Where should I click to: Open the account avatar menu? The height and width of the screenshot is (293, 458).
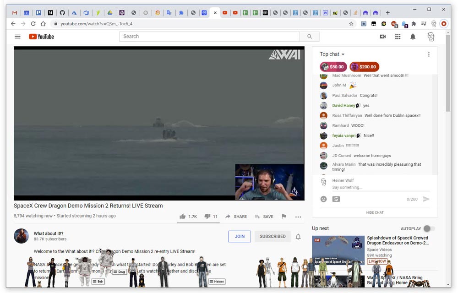click(x=431, y=37)
